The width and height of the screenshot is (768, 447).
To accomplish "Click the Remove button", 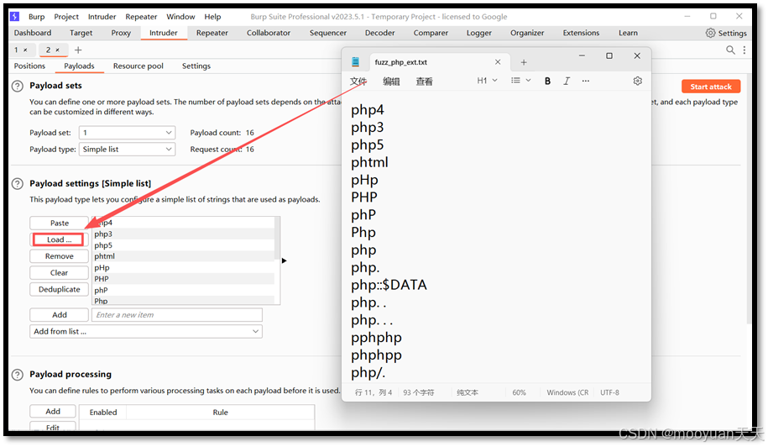I will 60,256.
